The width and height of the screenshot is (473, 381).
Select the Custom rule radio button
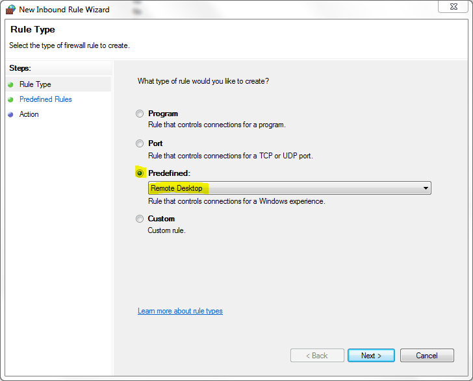[139, 219]
